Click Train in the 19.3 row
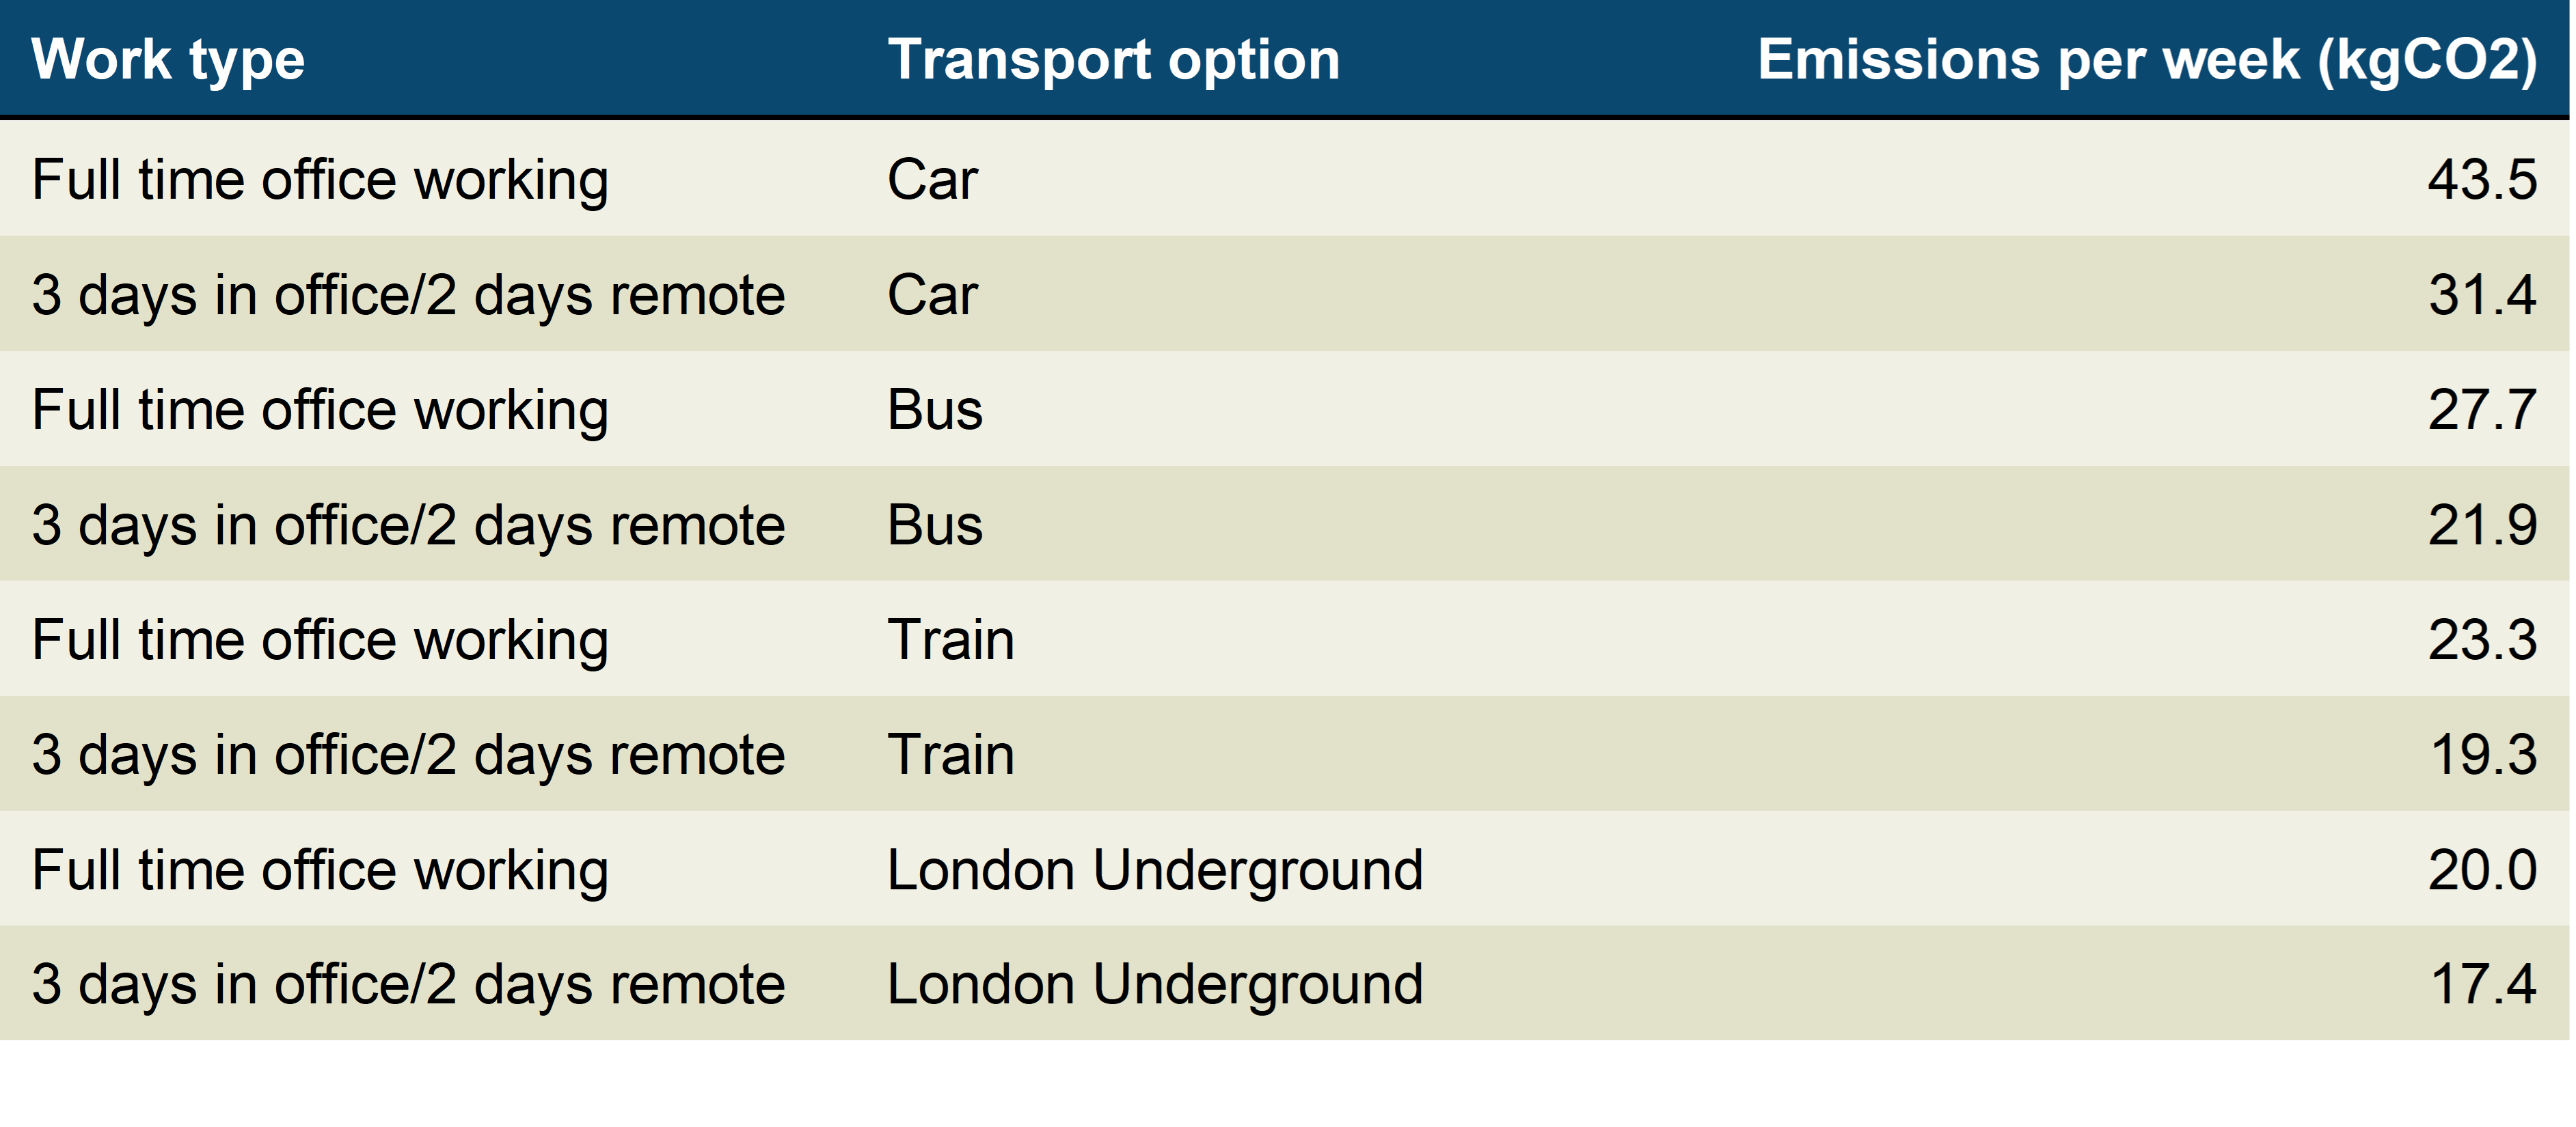The height and width of the screenshot is (1127, 2576). pyautogui.click(x=950, y=755)
